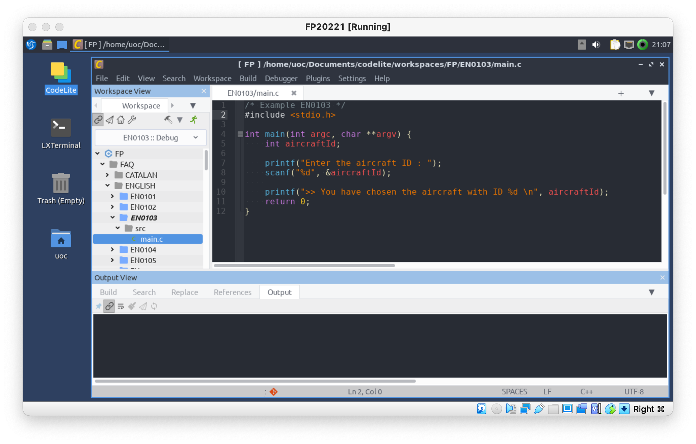
Task: Click the git status icon in status bar
Action: [273, 392]
